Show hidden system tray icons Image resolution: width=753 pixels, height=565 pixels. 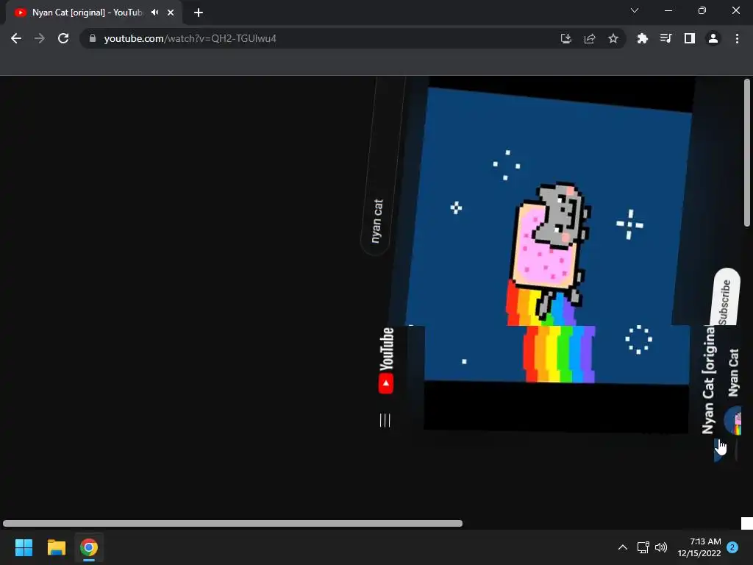click(622, 547)
